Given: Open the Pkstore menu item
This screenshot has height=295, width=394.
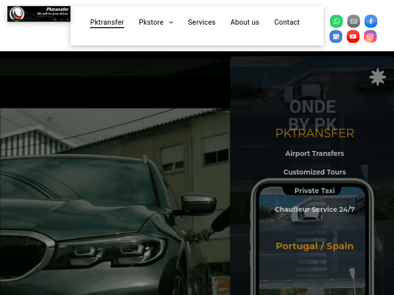Looking at the screenshot, I should [x=151, y=23].
